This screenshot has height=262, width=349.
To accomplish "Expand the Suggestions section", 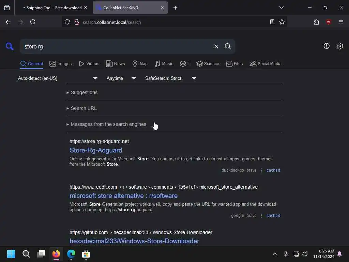I will 82,92.
